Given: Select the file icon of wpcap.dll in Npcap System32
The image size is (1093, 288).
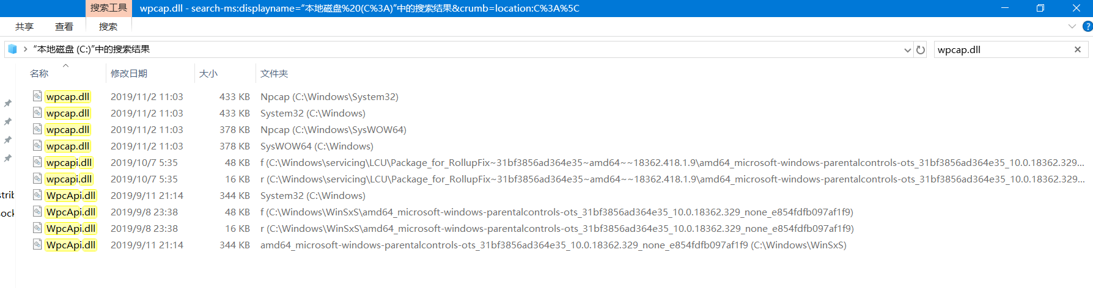Looking at the screenshot, I should pyautogui.click(x=37, y=96).
